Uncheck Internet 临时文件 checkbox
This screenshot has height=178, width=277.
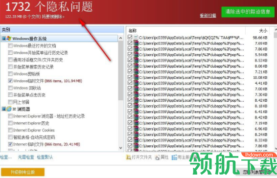click(10, 144)
